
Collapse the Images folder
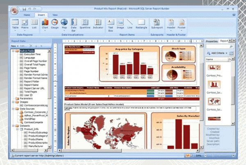pos(14,102)
